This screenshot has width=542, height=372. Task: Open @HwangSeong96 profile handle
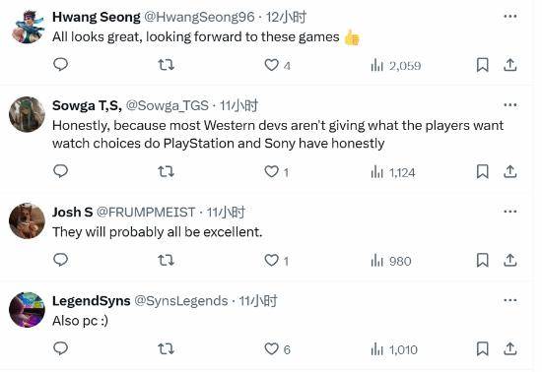point(199,17)
